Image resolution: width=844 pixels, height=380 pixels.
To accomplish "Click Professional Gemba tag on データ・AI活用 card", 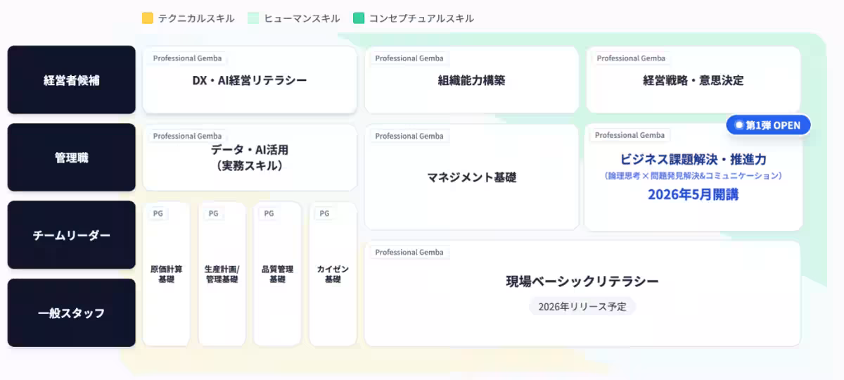I will pyautogui.click(x=187, y=136).
